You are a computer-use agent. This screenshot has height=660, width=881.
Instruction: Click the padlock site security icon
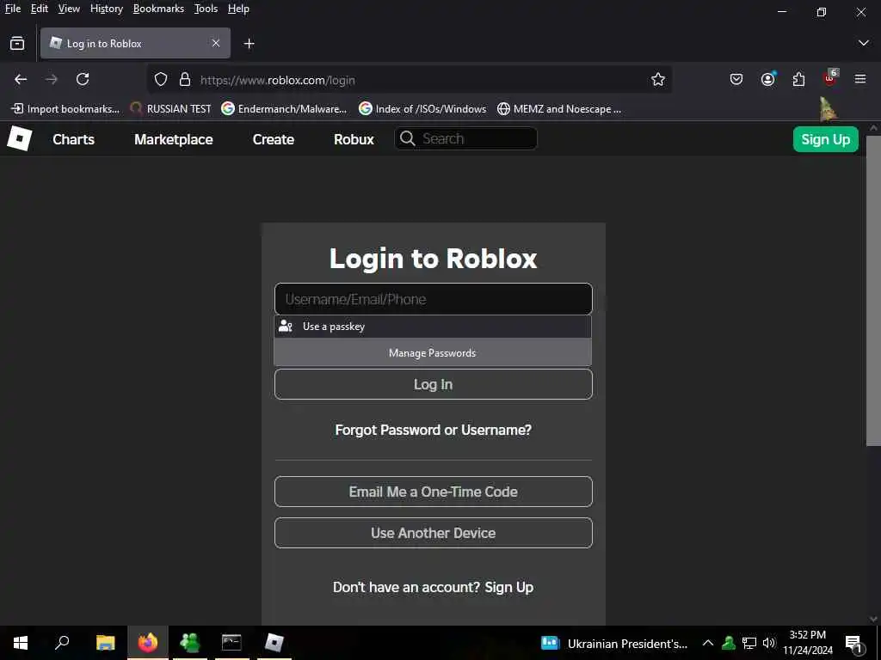point(185,80)
